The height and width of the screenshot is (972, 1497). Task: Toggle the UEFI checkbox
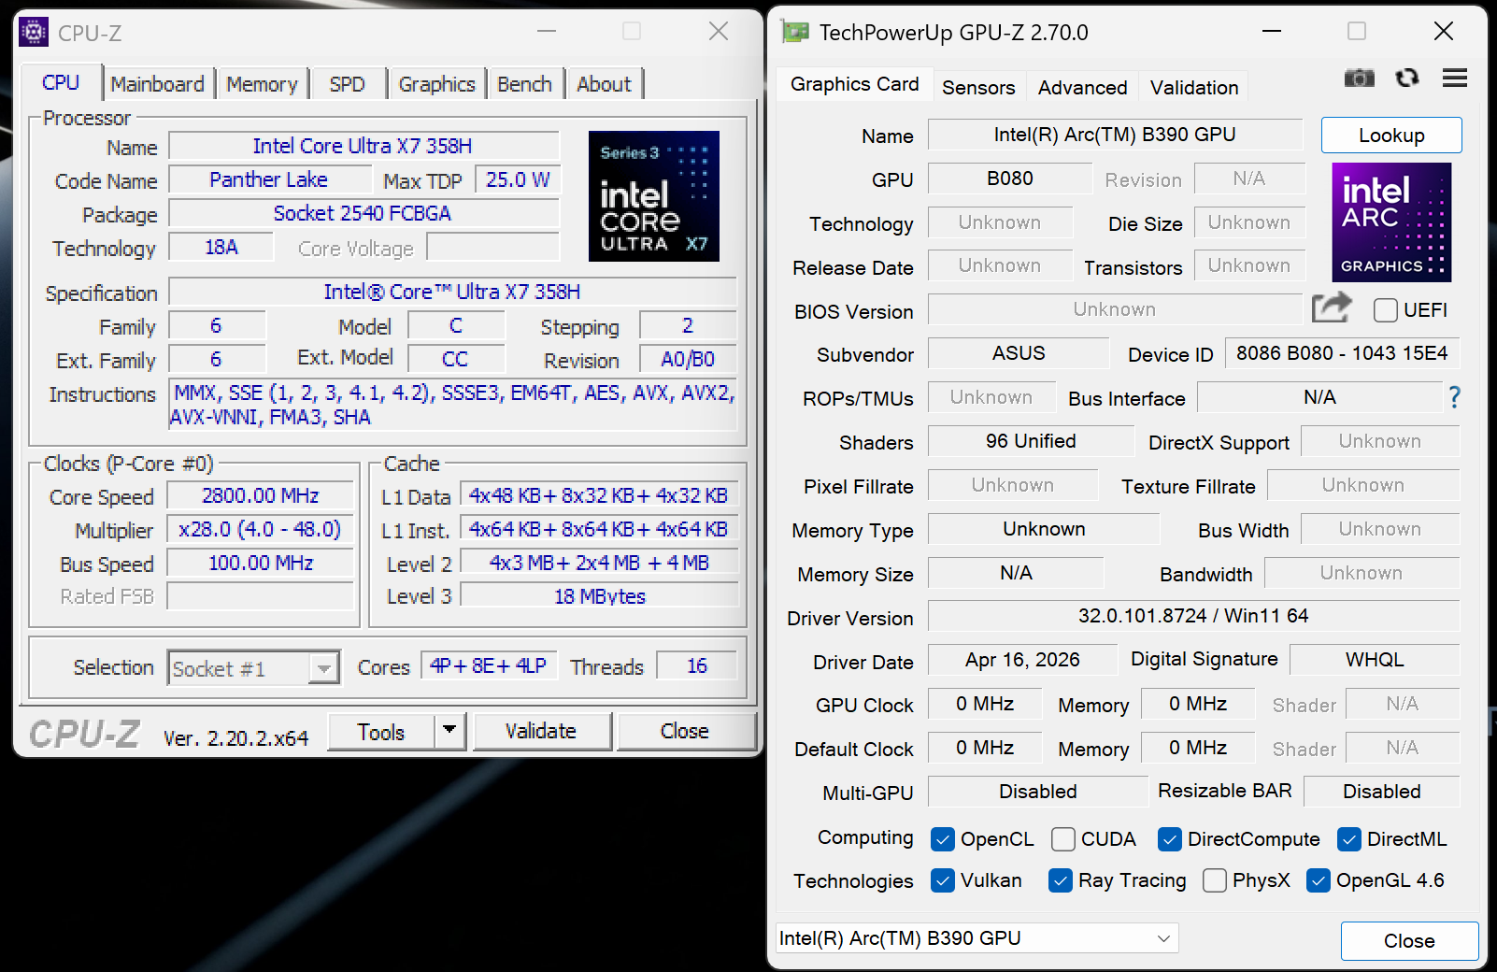(1386, 310)
